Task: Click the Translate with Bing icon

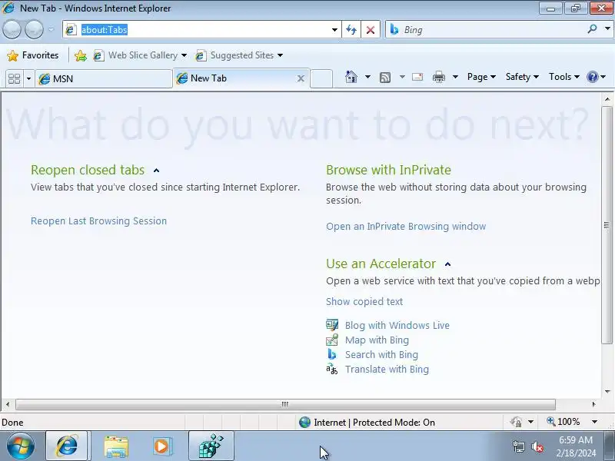Action: pyautogui.click(x=332, y=369)
